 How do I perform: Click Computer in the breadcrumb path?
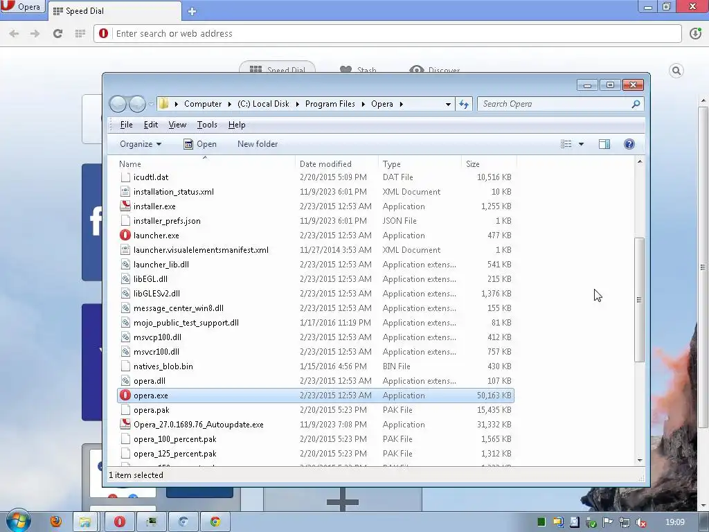203,104
